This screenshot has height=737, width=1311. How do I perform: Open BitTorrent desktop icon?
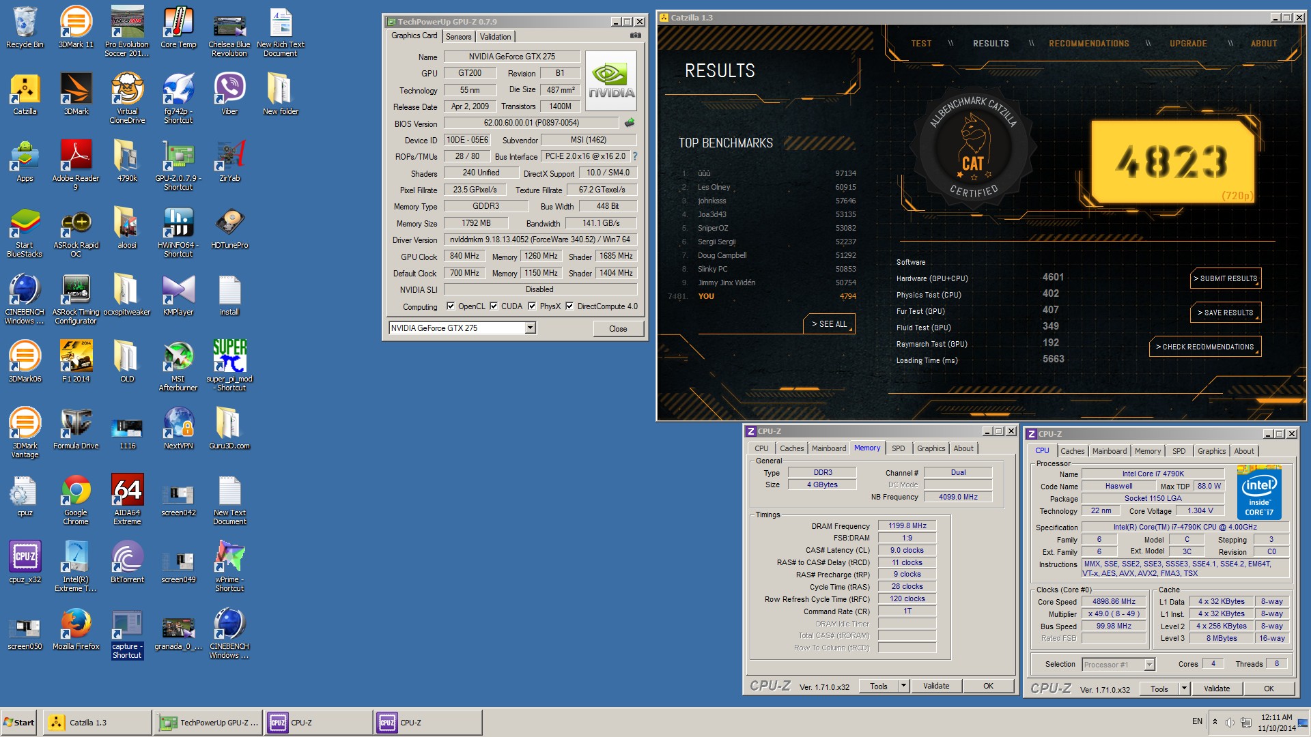(x=127, y=562)
